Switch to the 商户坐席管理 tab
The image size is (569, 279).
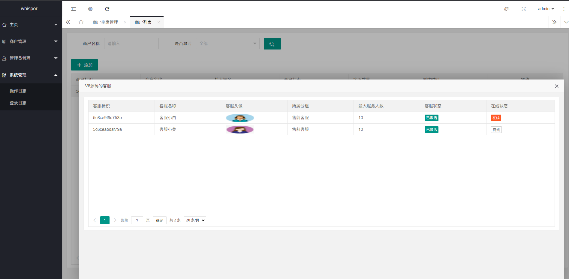click(105, 22)
